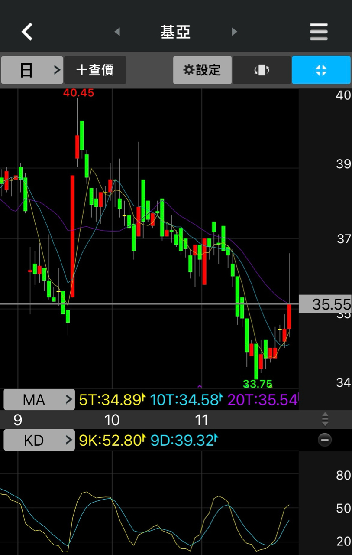This screenshot has width=352, height=555.
Task: Tap month 9 on the time axis
Action: (18, 420)
